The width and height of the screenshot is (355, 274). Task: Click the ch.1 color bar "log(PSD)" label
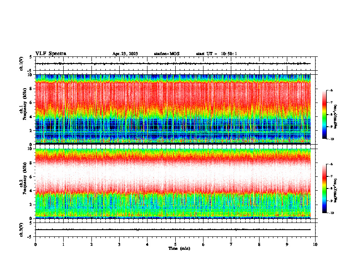(335, 117)
